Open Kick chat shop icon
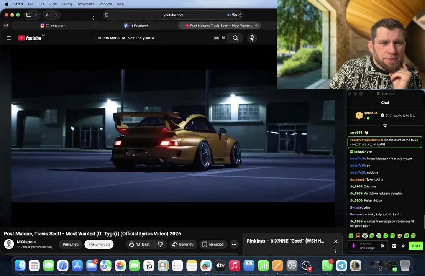Image resolution: width=425 pixels, height=276 pixels. (394, 246)
